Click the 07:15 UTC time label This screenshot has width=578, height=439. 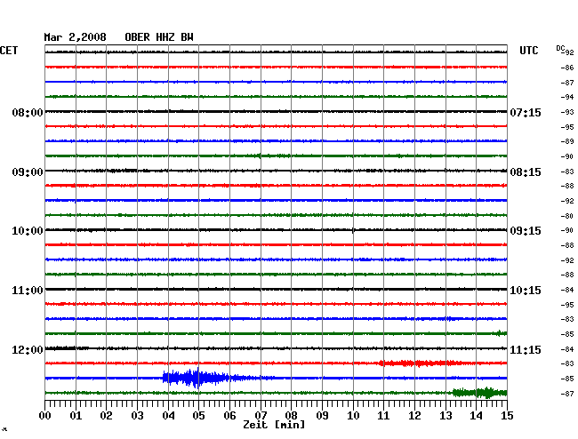(x=526, y=112)
